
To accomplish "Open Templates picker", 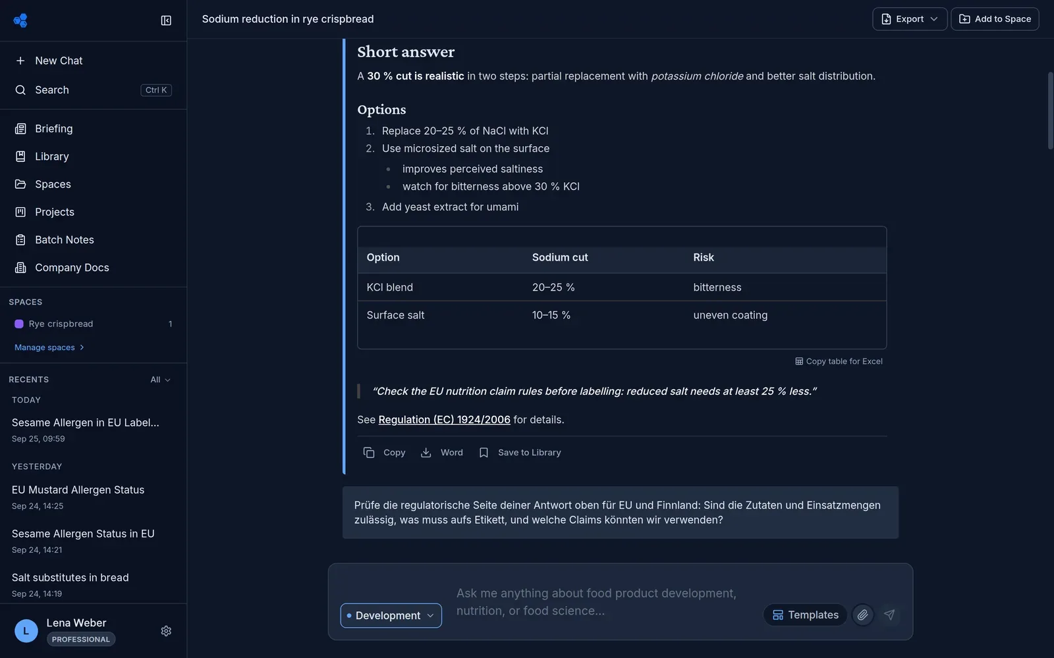I will (805, 615).
